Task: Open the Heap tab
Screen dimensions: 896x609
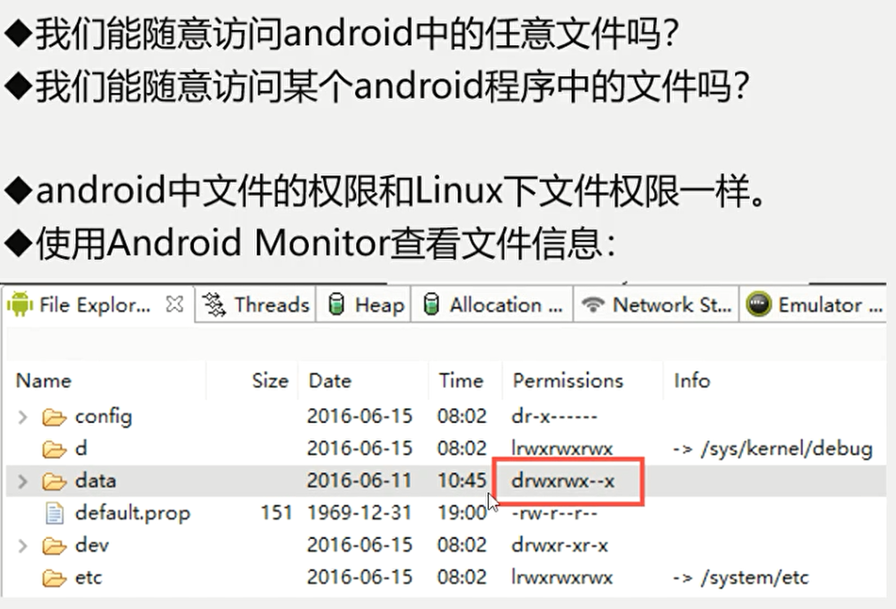Action: [x=363, y=305]
